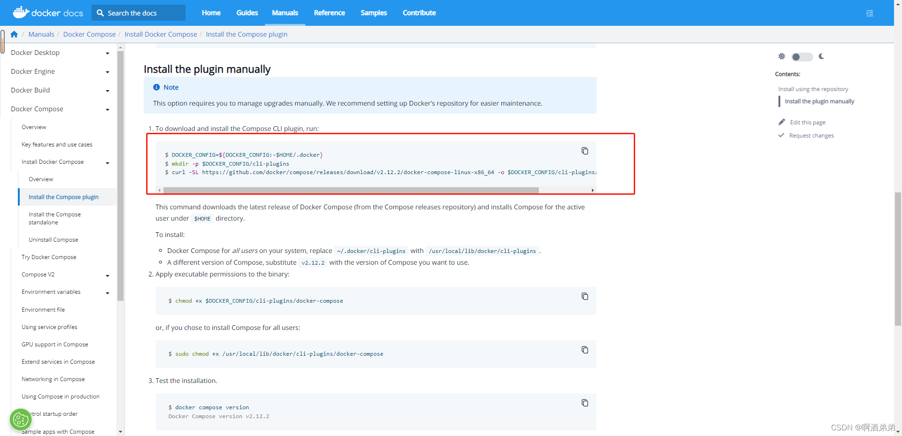
Task: Click the blue Note info icon
Action: point(156,87)
